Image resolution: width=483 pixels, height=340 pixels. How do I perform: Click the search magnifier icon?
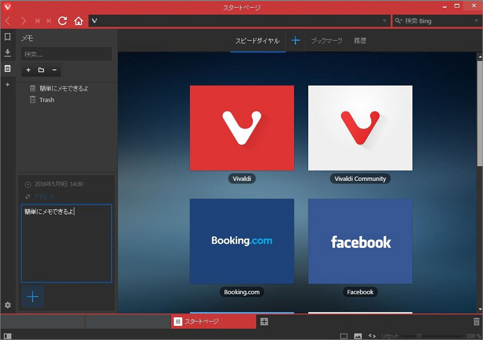pyautogui.click(x=398, y=21)
